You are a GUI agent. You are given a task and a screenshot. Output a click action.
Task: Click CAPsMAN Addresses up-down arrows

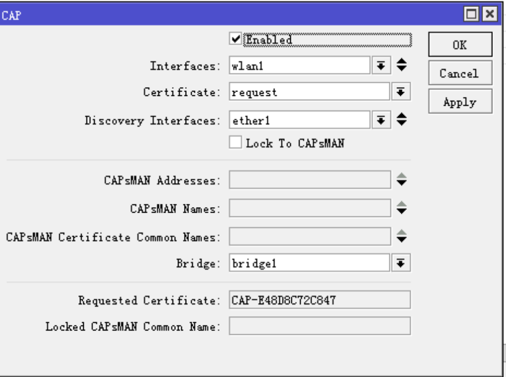[x=401, y=180]
